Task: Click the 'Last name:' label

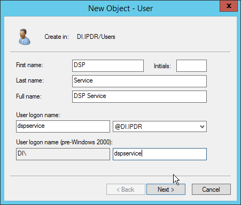Action: (30, 80)
